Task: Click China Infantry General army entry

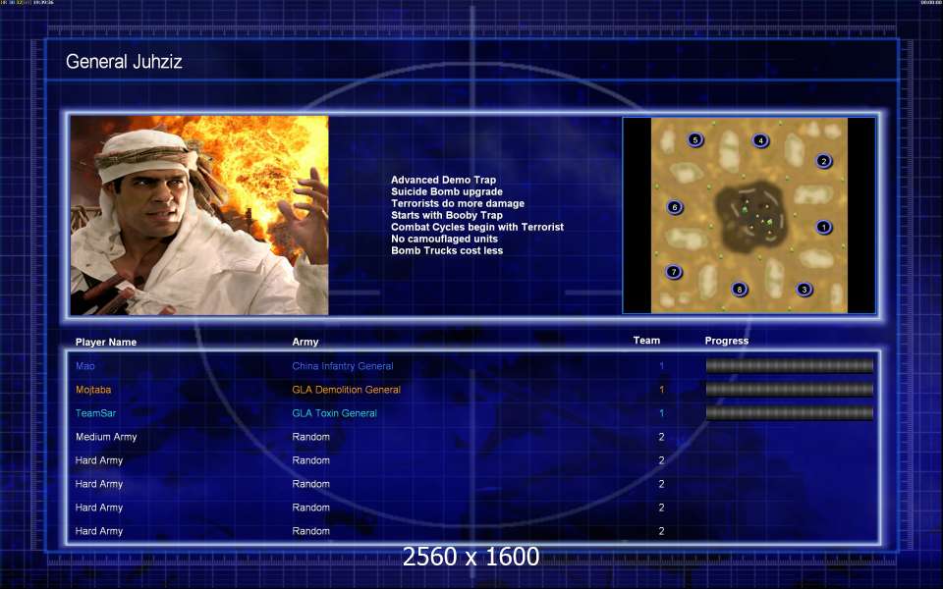Action: 343,366
